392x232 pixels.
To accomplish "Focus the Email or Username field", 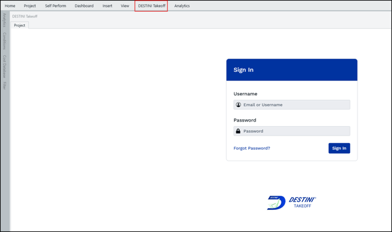I will tap(292, 105).
